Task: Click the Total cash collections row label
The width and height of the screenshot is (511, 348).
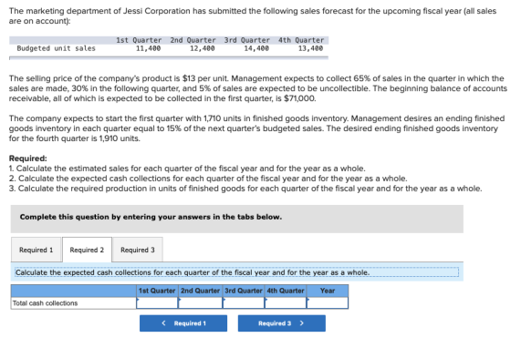Action: (x=45, y=303)
